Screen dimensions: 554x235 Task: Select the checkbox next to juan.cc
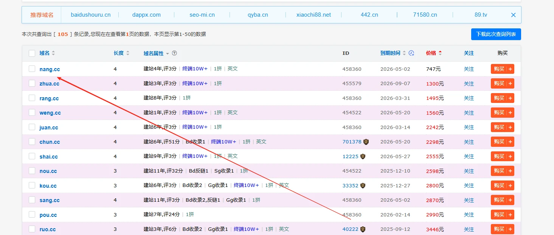click(x=32, y=127)
